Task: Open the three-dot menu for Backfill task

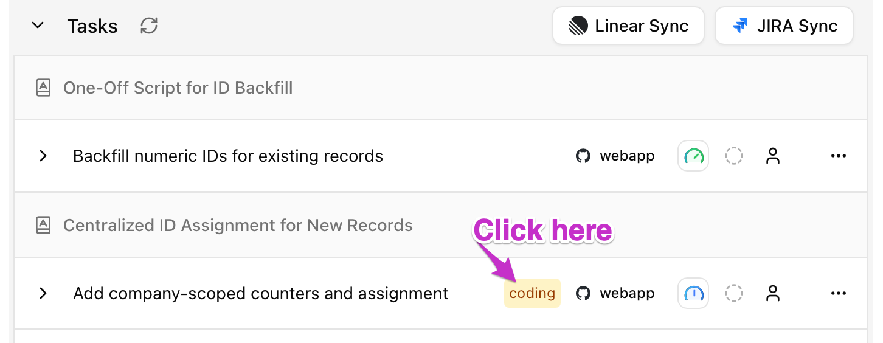Action: coord(838,156)
